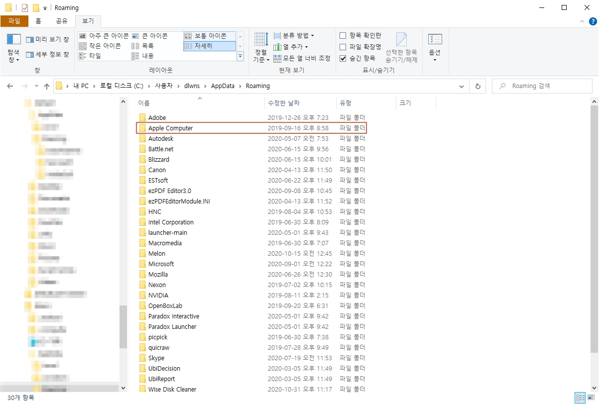This screenshot has height=404, width=599.
Task: Open the address bar history dropdown
Action: coord(462,86)
